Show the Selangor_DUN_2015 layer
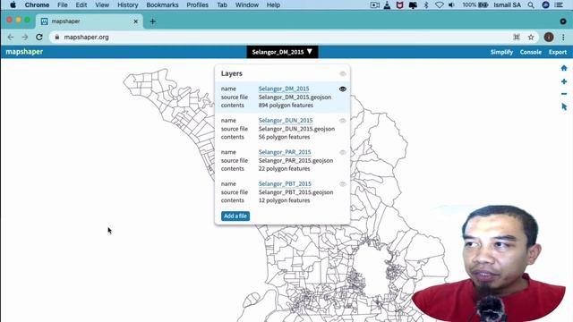 point(342,121)
